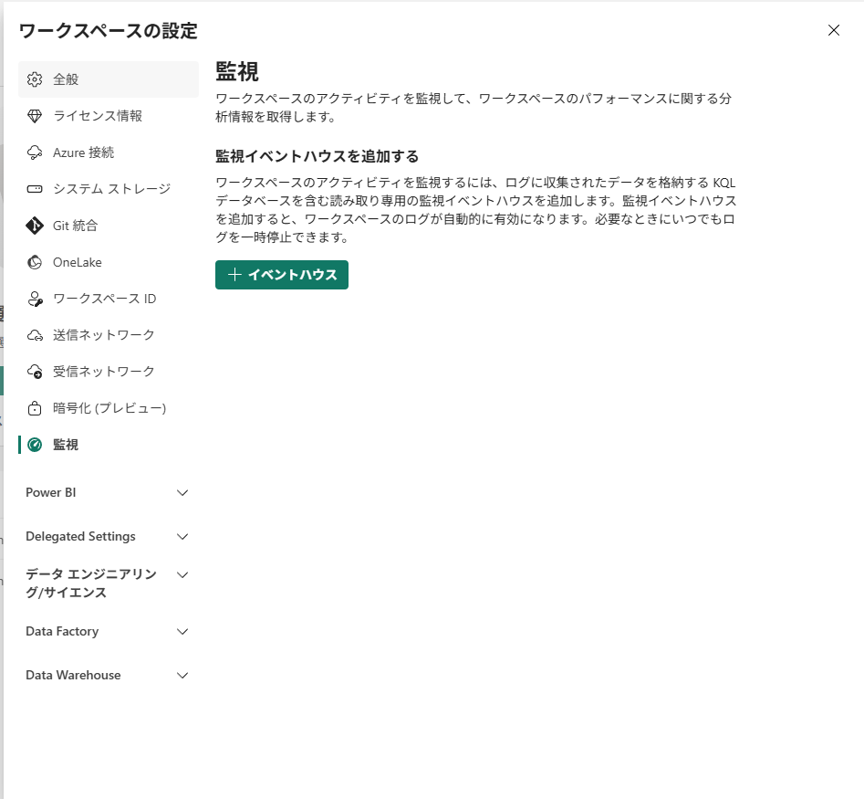The width and height of the screenshot is (864, 799).
Task: Expand the Data Factory chevron
Action: pos(182,631)
